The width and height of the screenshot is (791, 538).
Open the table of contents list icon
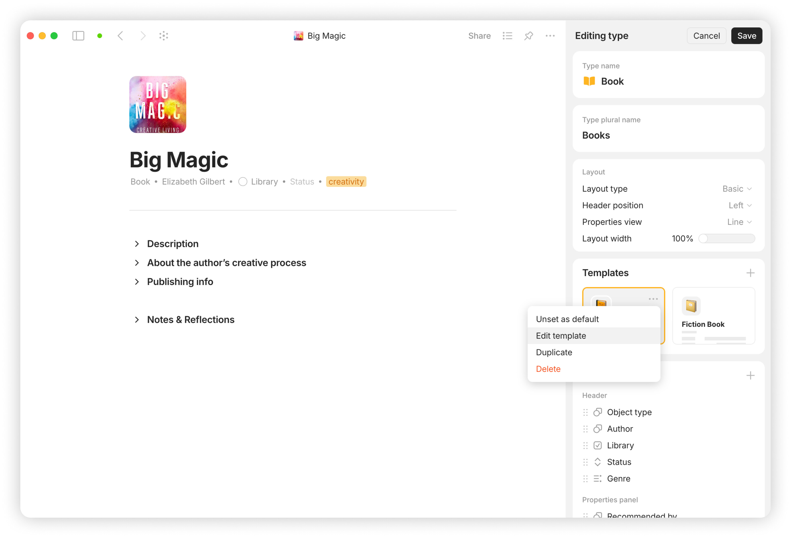(x=507, y=36)
